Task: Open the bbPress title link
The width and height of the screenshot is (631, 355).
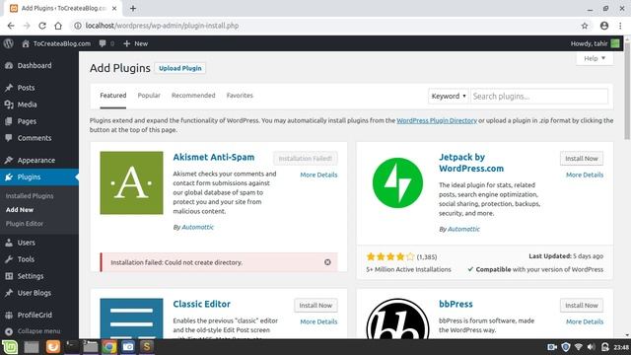Action: click(x=456, y=305)
